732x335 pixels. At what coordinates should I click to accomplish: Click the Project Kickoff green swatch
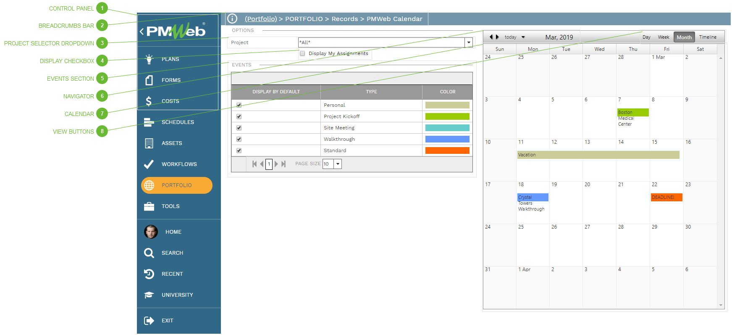[447, 116]
